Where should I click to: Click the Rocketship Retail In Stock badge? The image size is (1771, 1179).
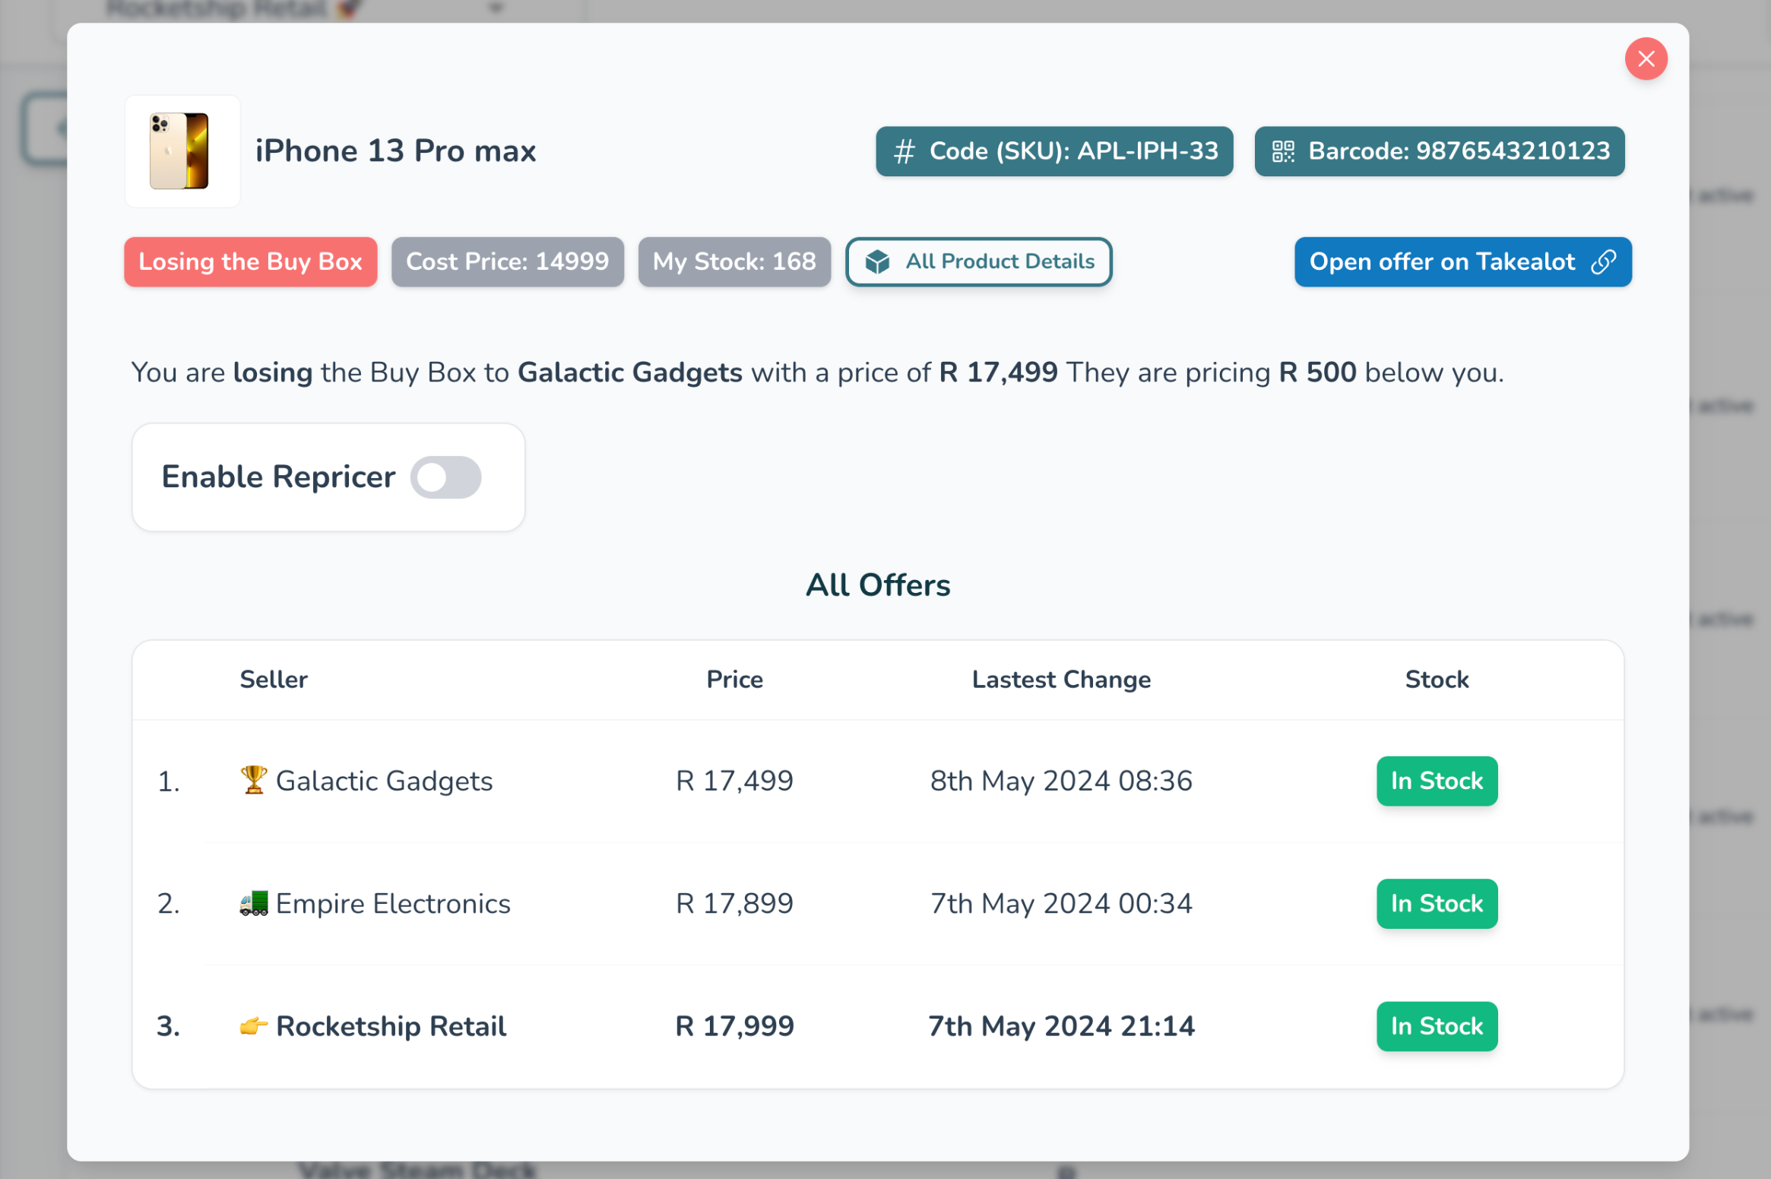(1436, 1025)
